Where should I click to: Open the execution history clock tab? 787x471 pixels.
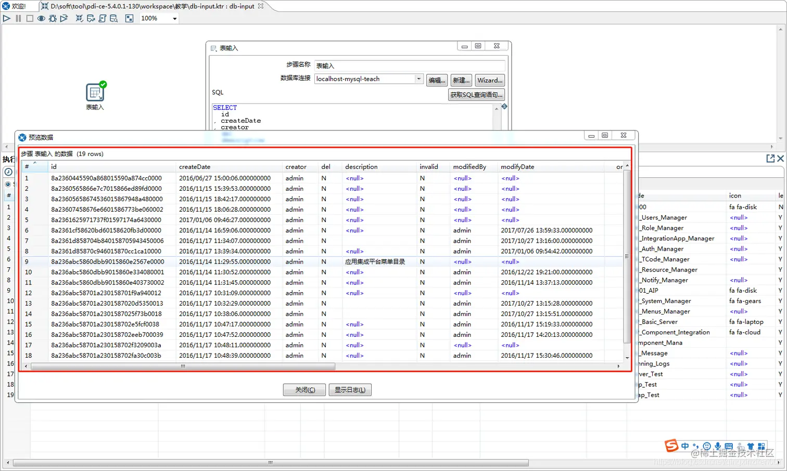pyautogui.click(x=8, y=172)
